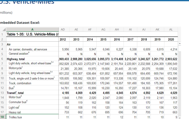Click the vertical scrollbar up arrow

[180, 44]
